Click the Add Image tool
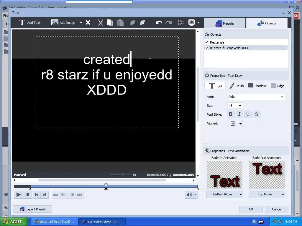Viewport: 302px width, 226px height. [x=63, y=22]
